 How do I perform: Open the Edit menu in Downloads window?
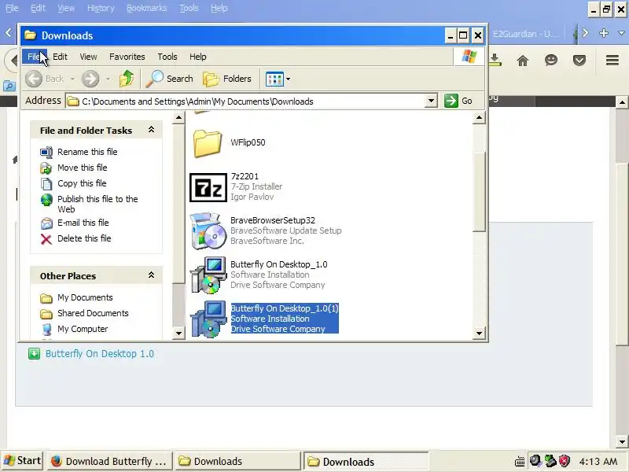(61, 57)
